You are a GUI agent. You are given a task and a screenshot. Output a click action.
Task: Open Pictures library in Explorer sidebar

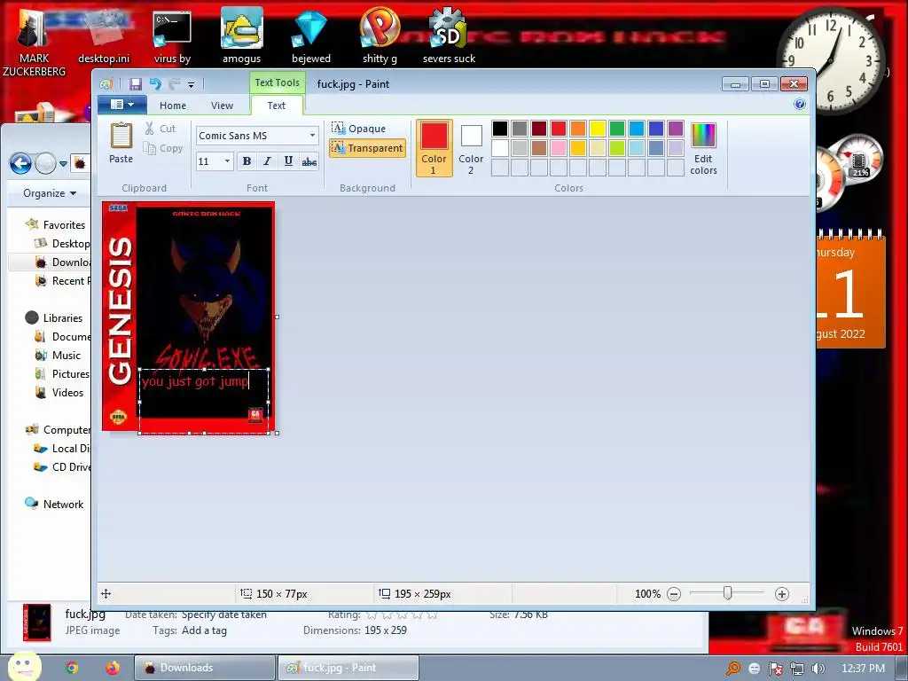[63, 373]
